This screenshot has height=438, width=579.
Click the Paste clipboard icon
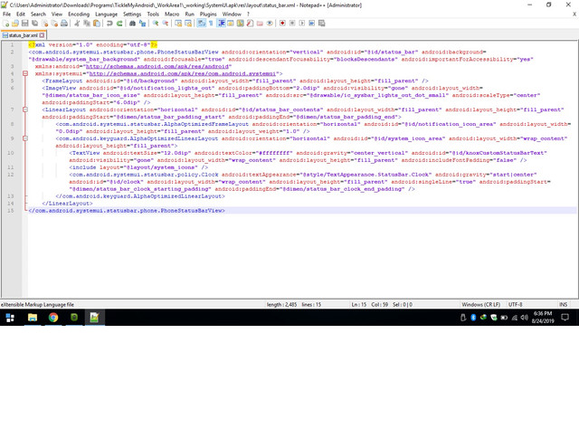pyautogui.click(x=97, y=24)
